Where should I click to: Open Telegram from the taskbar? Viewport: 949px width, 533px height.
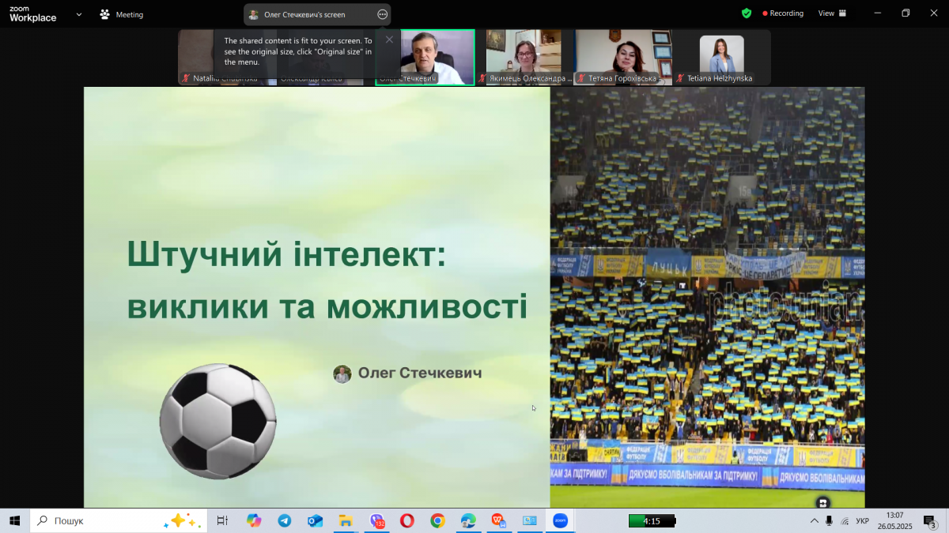point(284,521)
